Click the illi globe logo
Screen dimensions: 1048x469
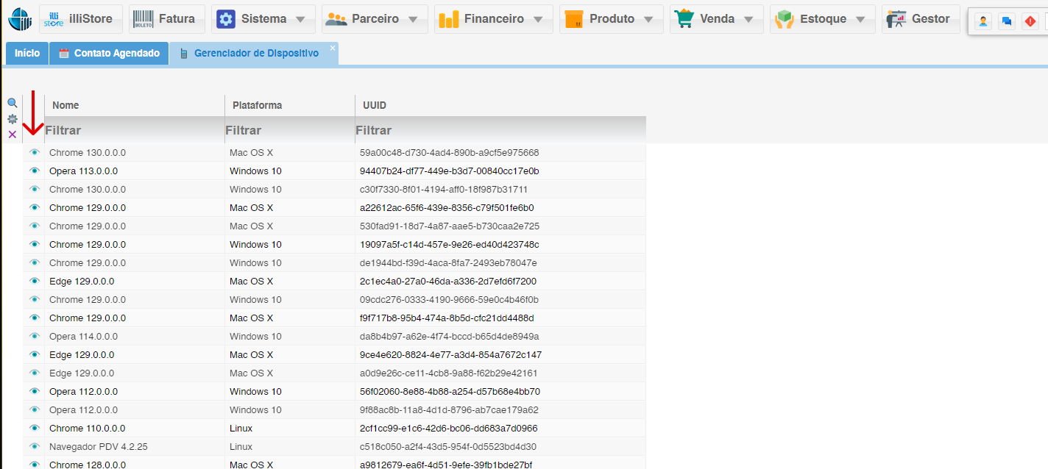coord(20,19)
